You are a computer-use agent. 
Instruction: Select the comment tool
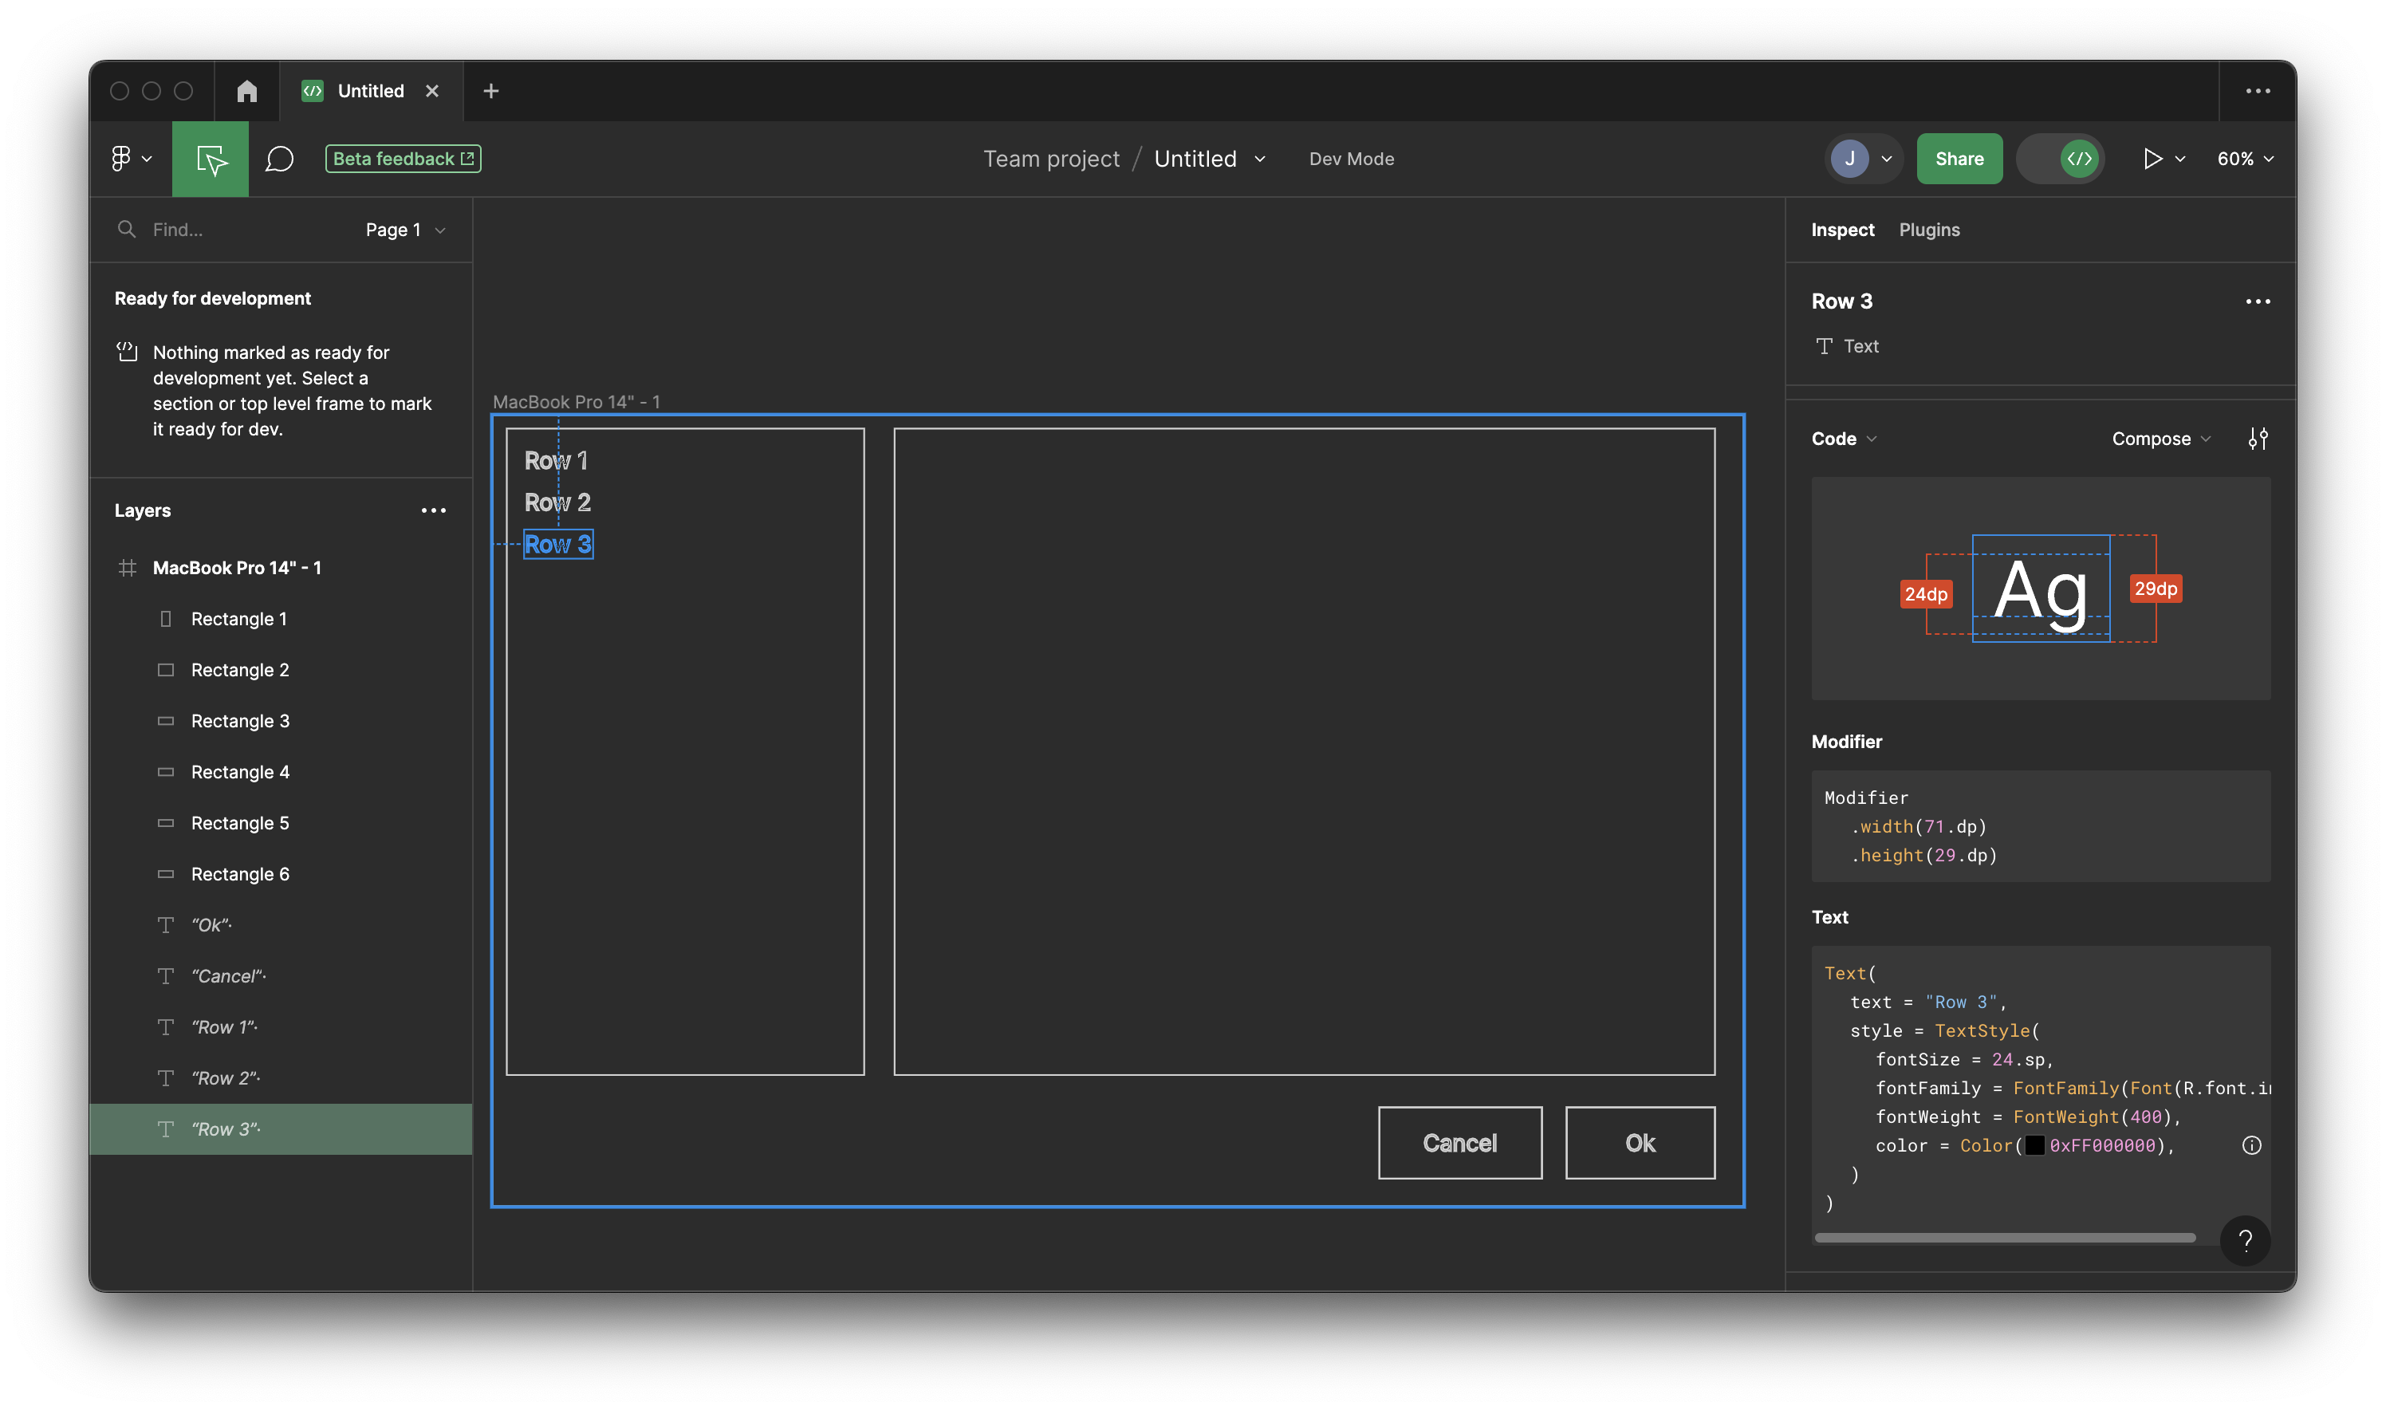click(278, 159)
